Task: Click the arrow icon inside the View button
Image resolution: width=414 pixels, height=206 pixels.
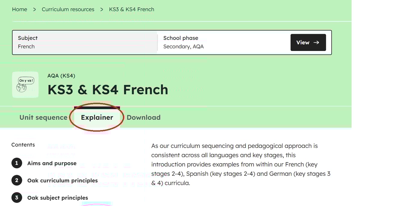Action: click(317, 42)
